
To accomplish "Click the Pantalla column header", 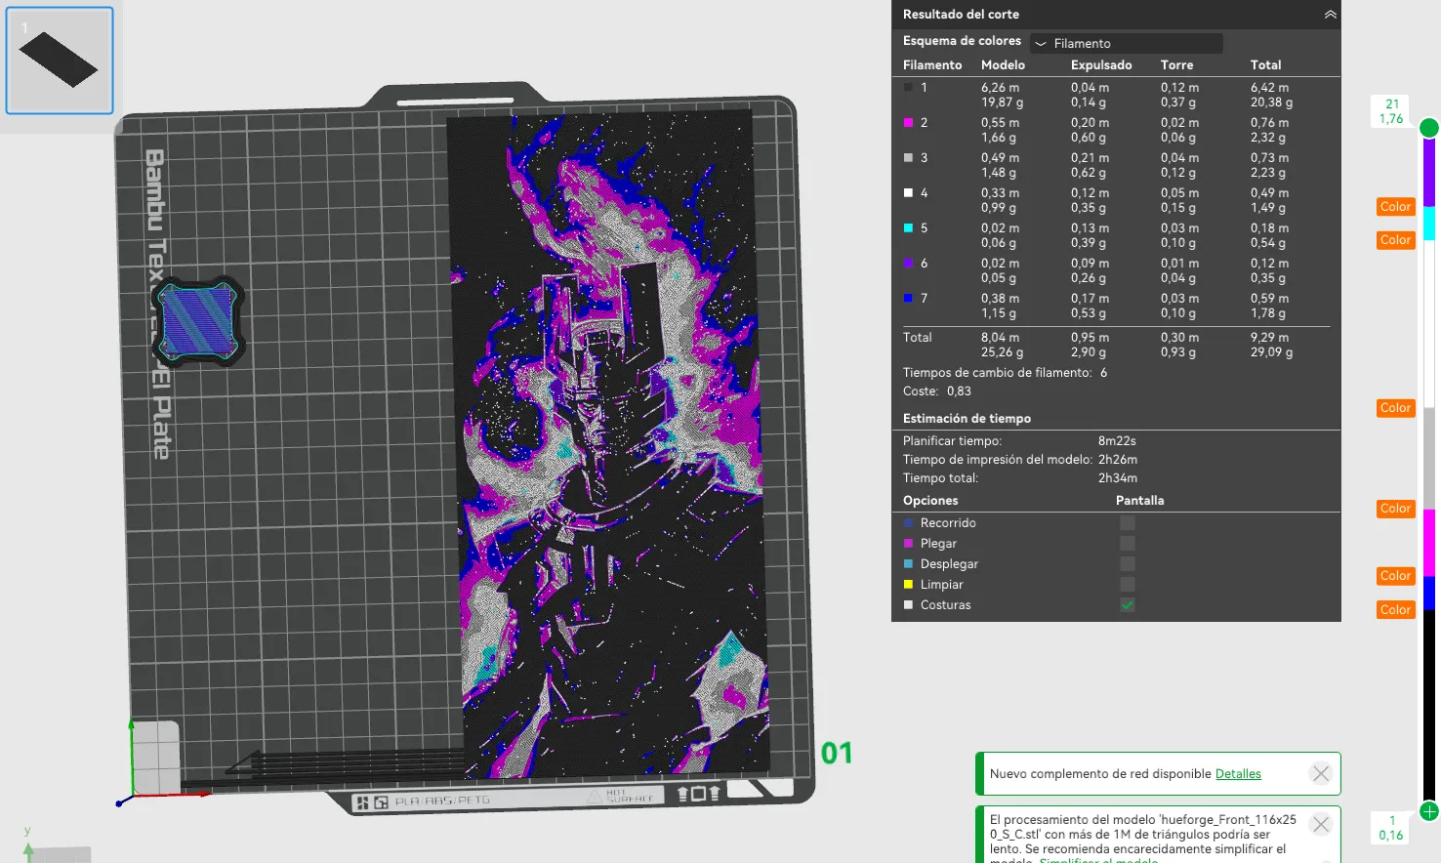I will coord(1139,501).
